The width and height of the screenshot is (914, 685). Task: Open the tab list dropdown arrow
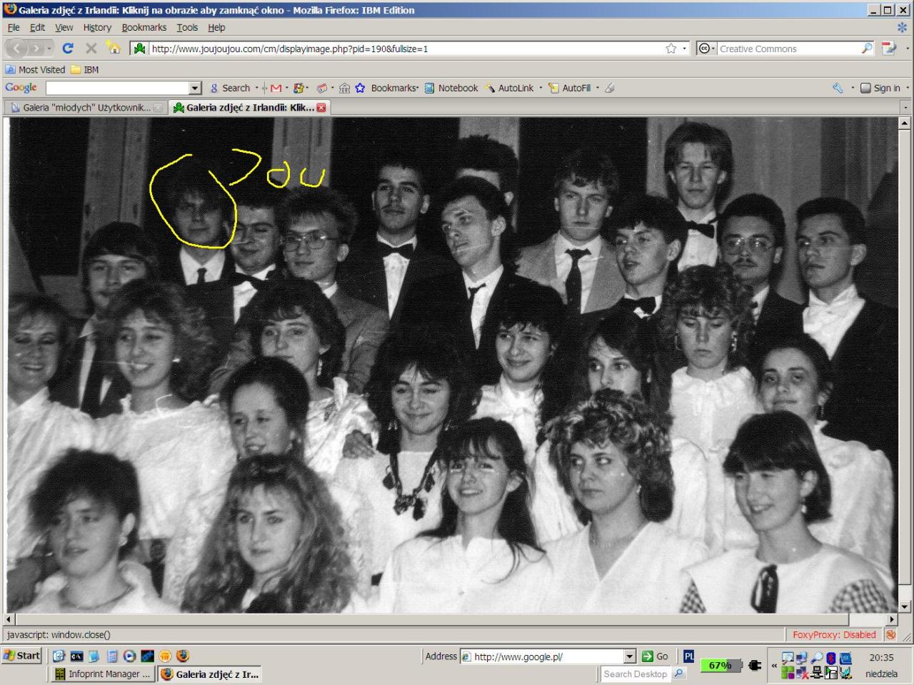905,108
